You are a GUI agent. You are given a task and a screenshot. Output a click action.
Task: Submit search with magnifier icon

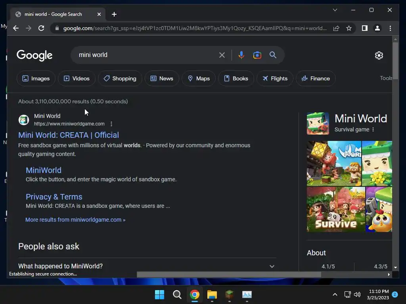(273, 55)
